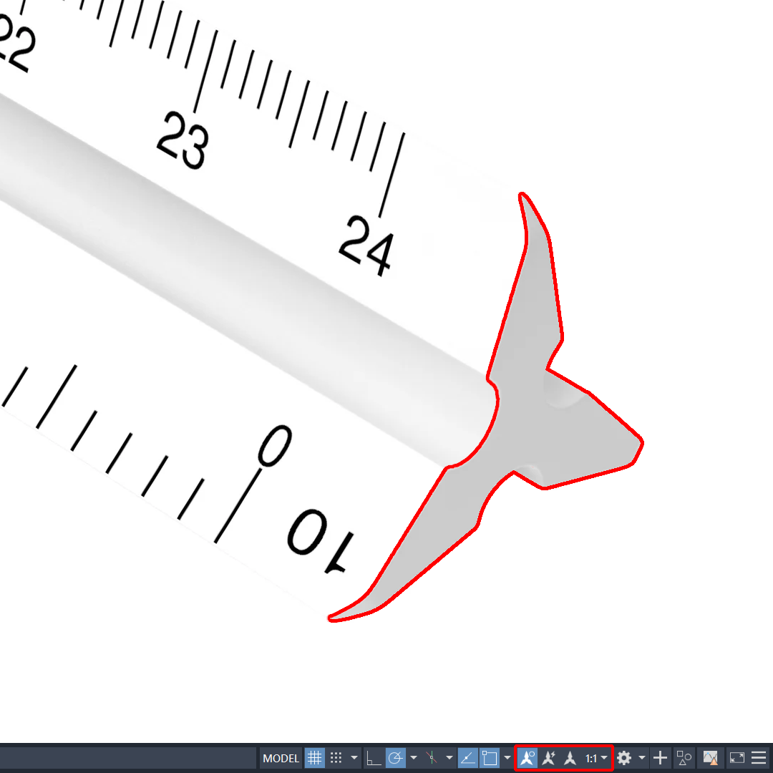Open the status bar customization menu

[759, 758]
